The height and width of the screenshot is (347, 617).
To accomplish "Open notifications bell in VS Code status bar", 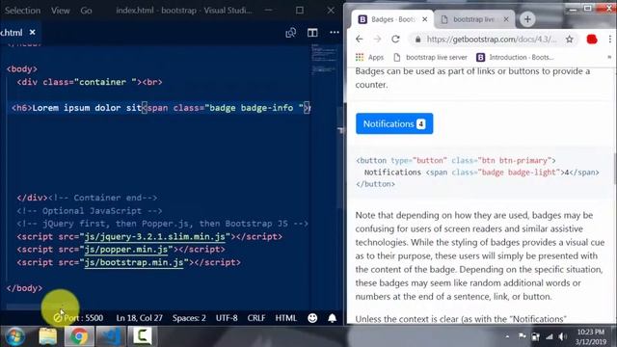I will [x=332, y=318].
